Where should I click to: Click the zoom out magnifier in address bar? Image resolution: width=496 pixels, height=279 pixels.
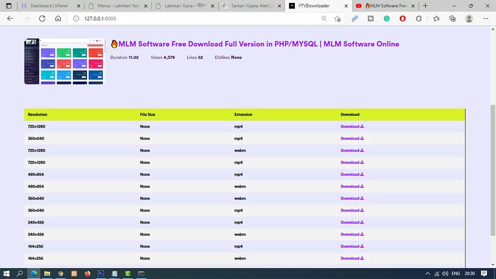(324, 19)
